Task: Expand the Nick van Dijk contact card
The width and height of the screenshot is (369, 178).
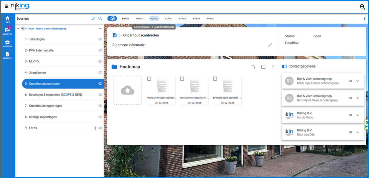Action: (358, 132)
